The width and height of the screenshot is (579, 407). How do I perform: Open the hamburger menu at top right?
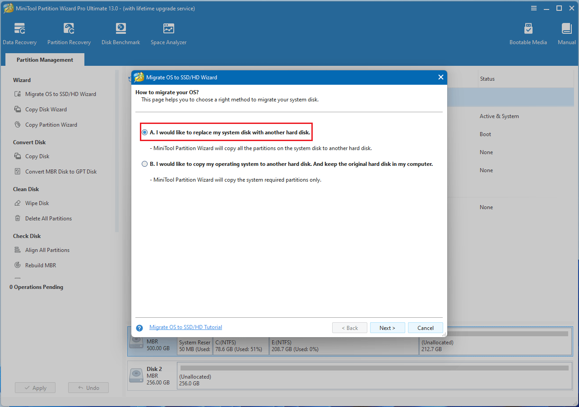pos(534,8)
